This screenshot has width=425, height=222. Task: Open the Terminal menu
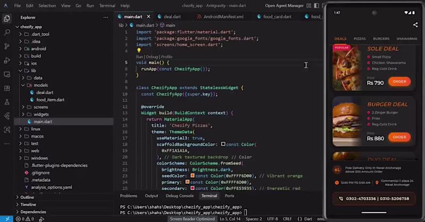107,5
